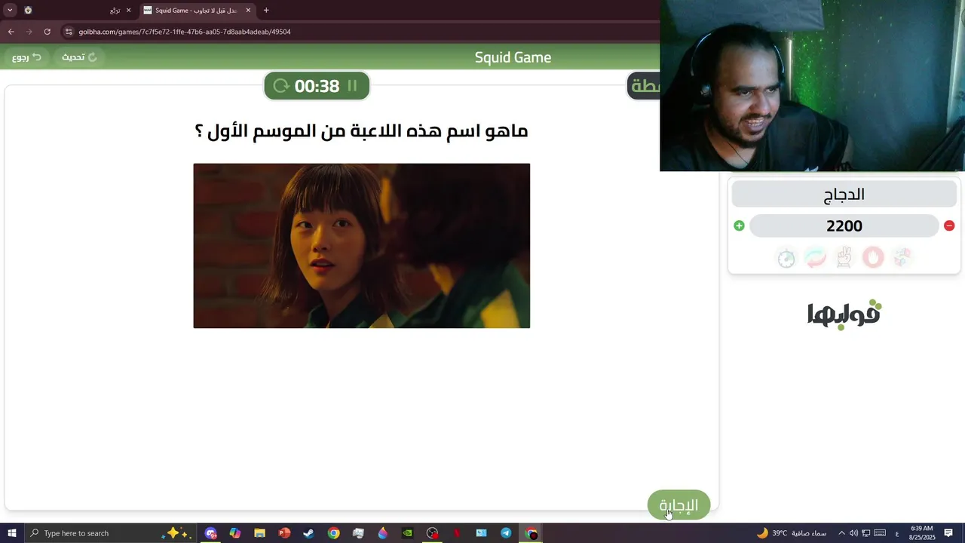Click the golbha logo

[x=844, y=314]
